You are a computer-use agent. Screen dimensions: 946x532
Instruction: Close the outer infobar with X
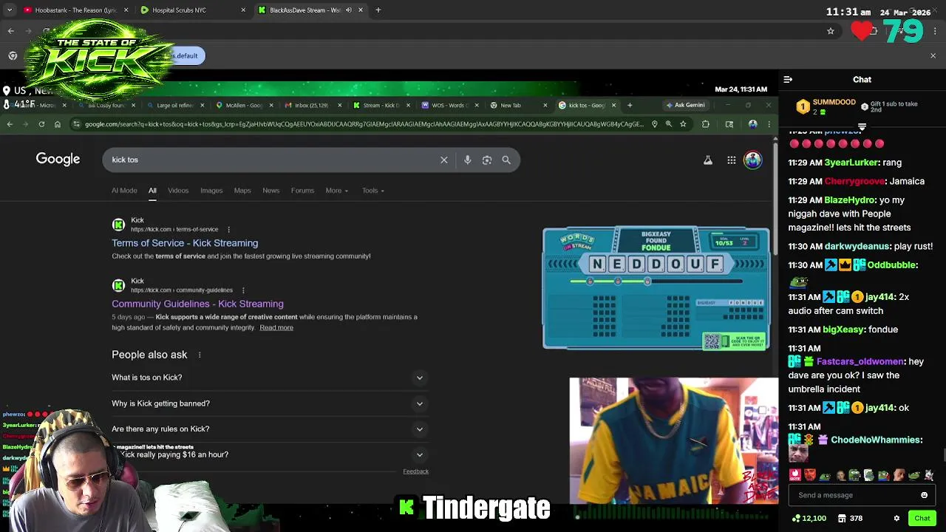click(933, 56)
